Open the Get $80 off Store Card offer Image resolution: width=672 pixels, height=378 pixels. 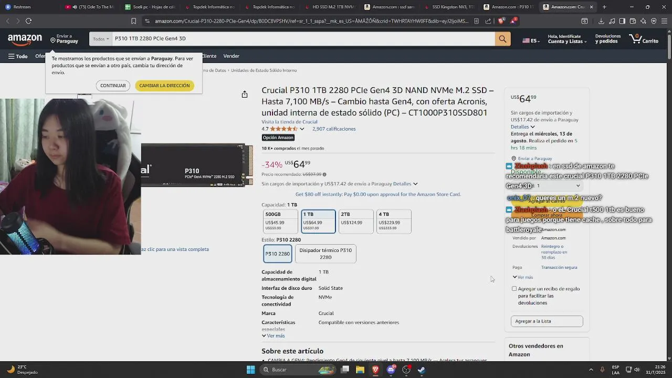378,194
